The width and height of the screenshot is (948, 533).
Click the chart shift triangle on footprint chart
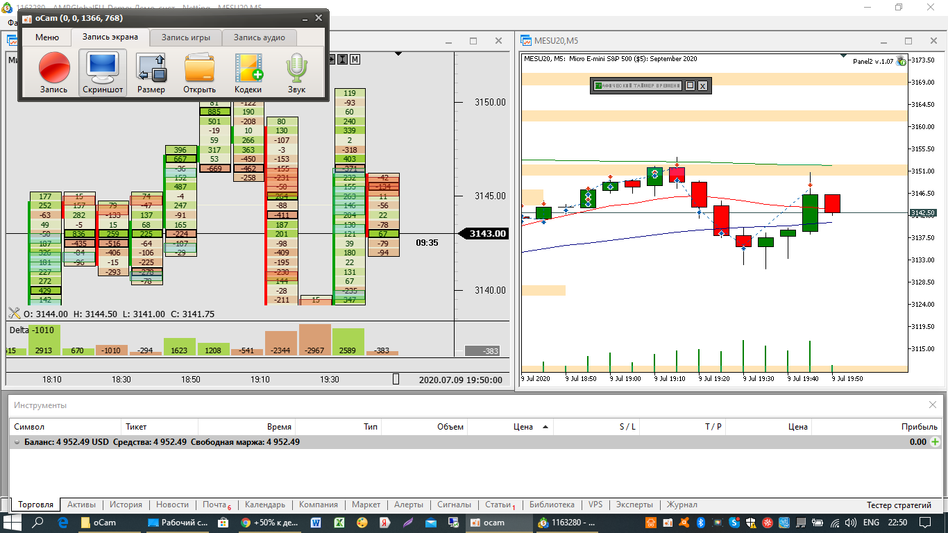398,53
